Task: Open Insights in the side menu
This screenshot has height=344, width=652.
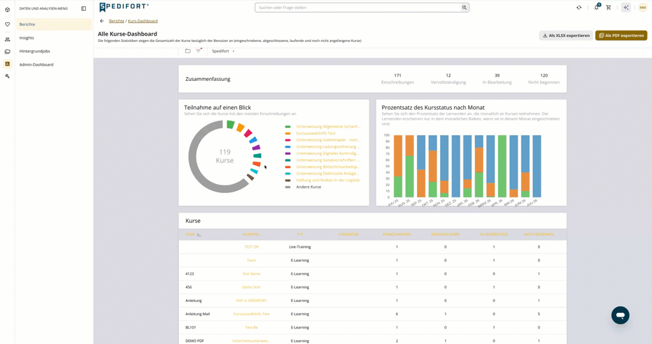Action: click(x=54, y=38)
